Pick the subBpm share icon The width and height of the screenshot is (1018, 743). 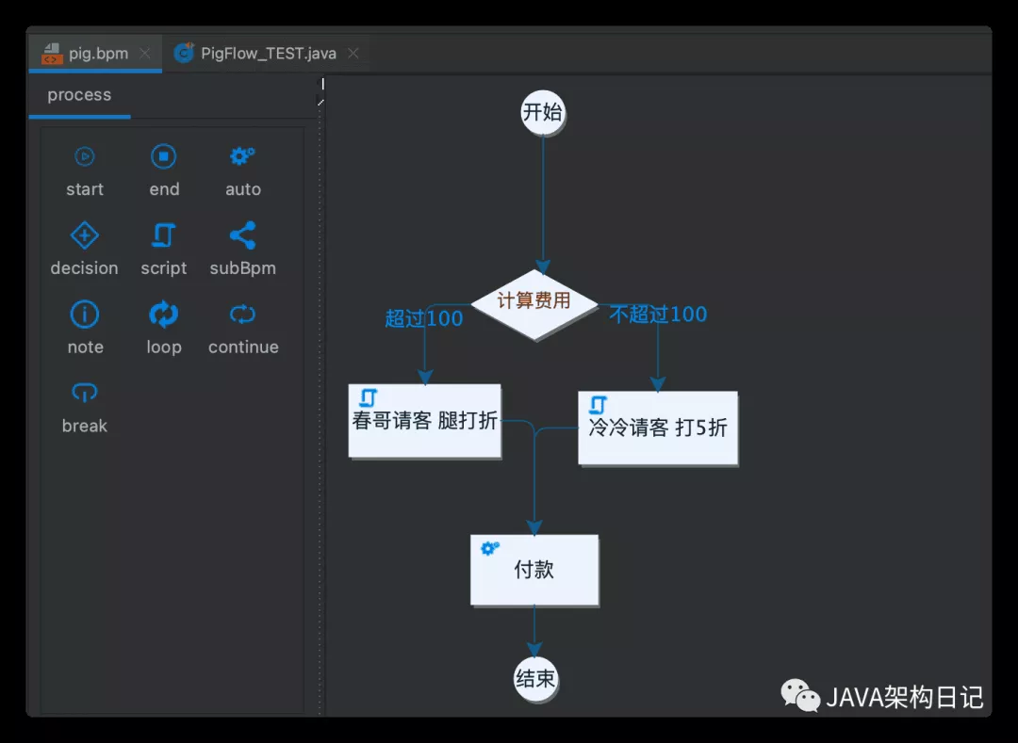pos(243,235)
